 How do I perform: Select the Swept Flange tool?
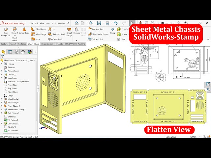(x=69, y=32)
